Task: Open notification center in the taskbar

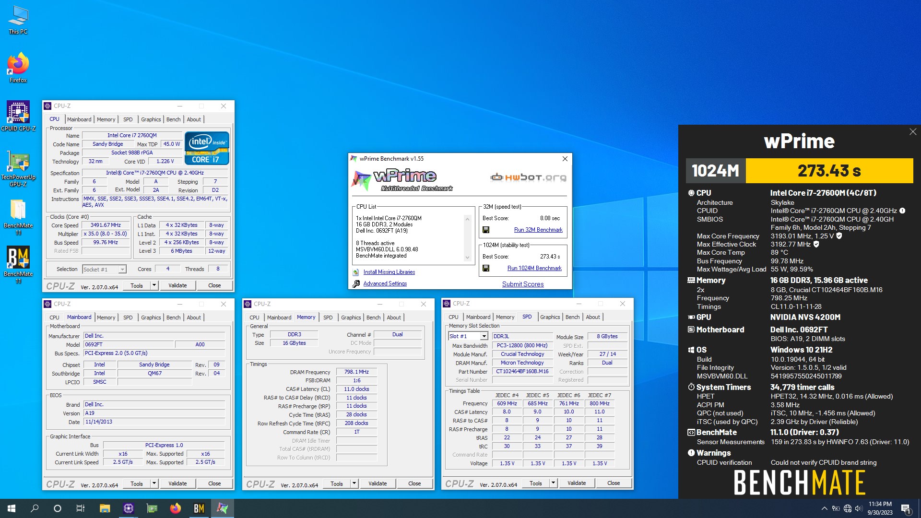Action: coord(906,508)
